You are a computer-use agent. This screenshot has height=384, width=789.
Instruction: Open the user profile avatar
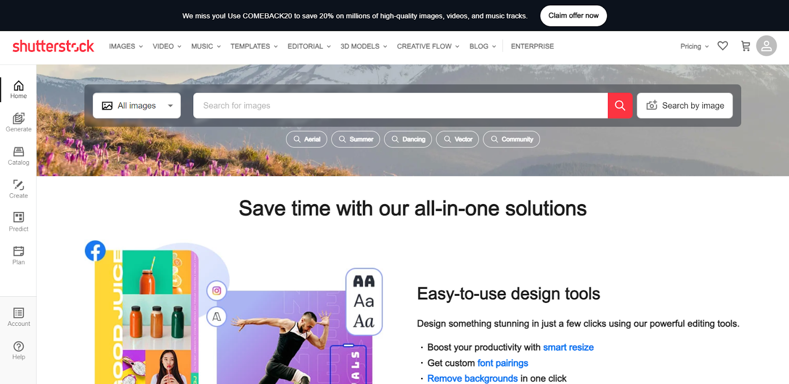[766, 46]
